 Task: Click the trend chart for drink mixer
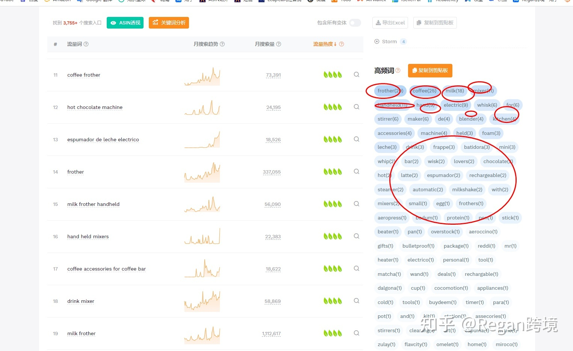click(x=202, y=301)
